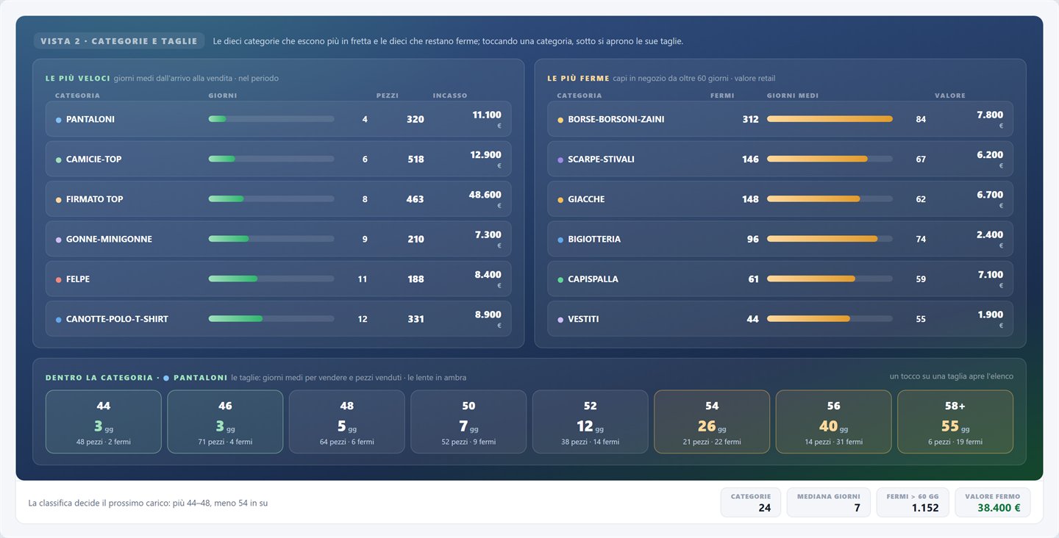Image resolution: width=1059 pixels, height=538 pixels.
Task: Select the SCARPE-STIVALI row
Action: click(x=780, y=159)
